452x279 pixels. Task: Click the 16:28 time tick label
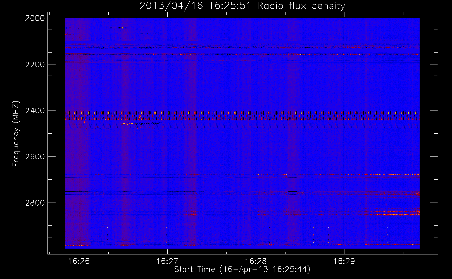coord(256,261)
